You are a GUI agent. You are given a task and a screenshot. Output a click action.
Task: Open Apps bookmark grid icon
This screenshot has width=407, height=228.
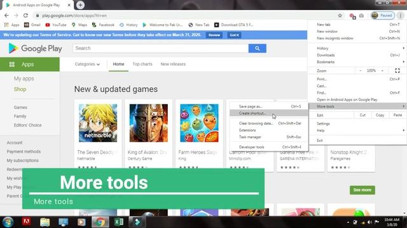11,25
